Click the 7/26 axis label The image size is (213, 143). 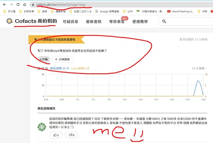pyautogui.click(x=203, y=100)
